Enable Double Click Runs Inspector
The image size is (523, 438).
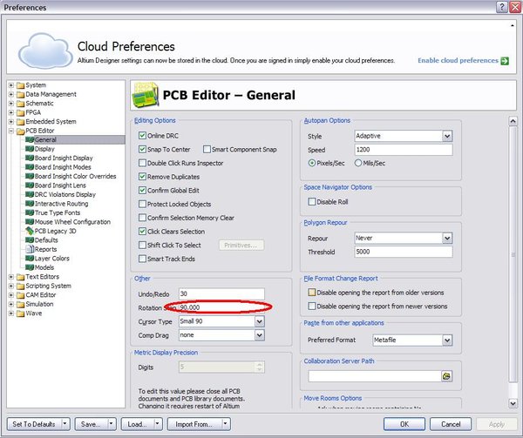point(142,163)
